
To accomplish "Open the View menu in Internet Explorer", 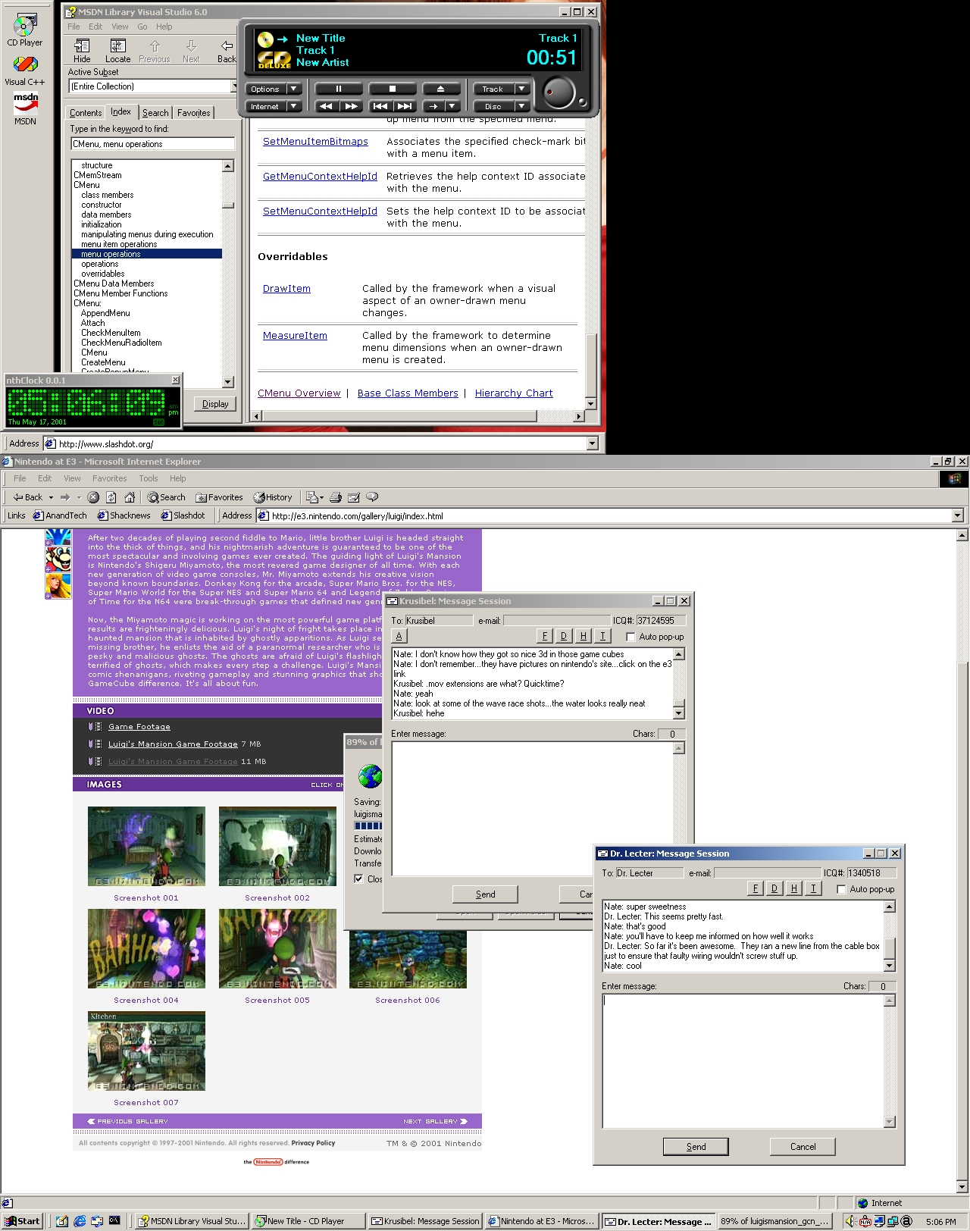I will point(72,478).
